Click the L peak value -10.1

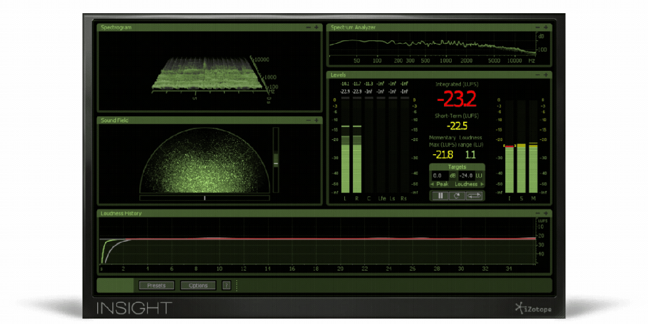coord(345,84)
